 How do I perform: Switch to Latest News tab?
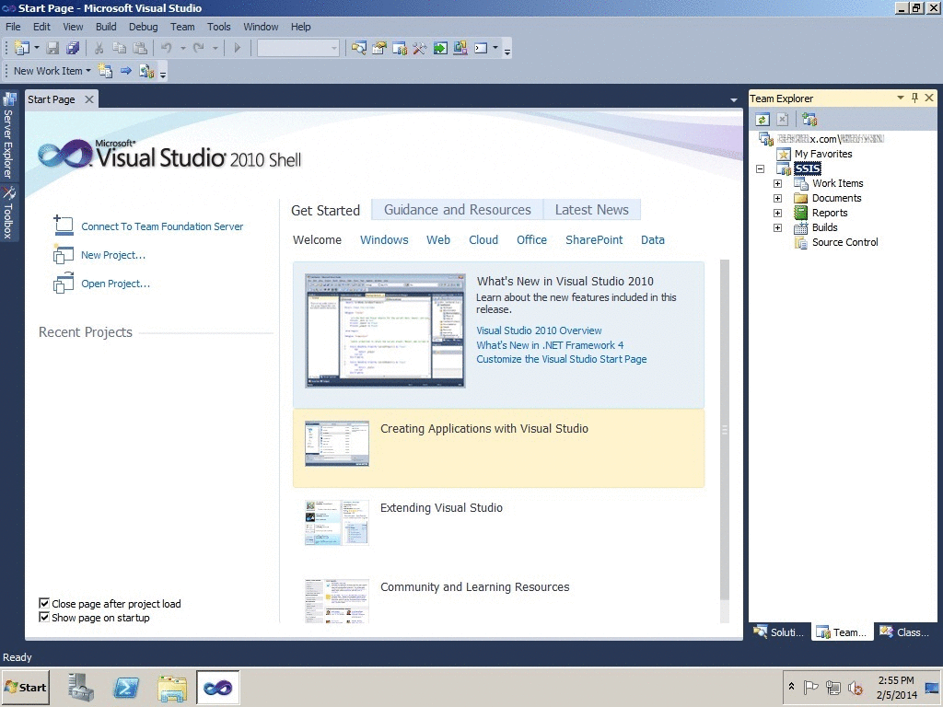(592, 210)
